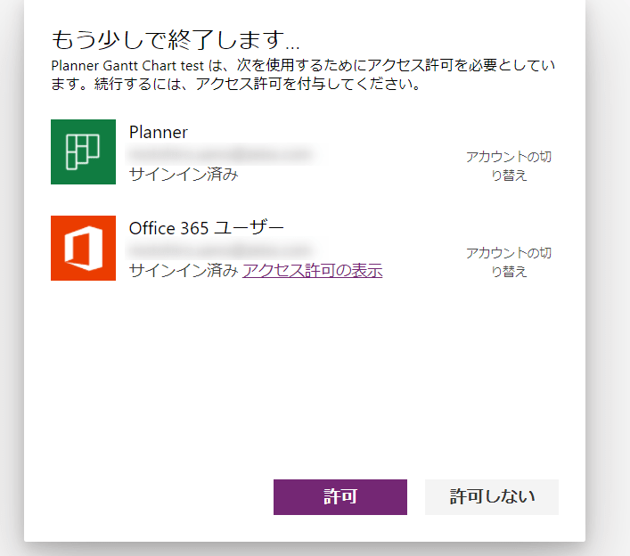Click the Planner Gantt Chart test description text
The image size is (630, 556).
(x=303, y=75)
